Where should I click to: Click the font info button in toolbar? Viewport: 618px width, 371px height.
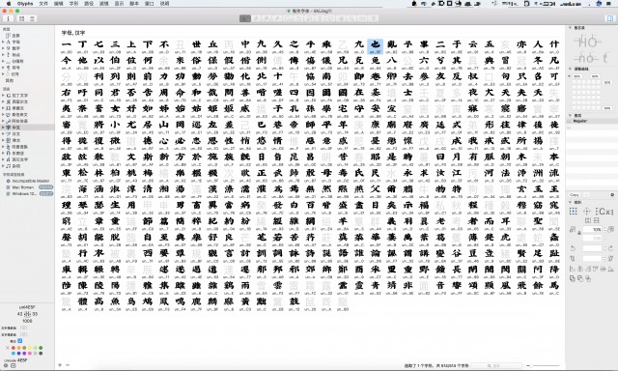click(9, 18)
